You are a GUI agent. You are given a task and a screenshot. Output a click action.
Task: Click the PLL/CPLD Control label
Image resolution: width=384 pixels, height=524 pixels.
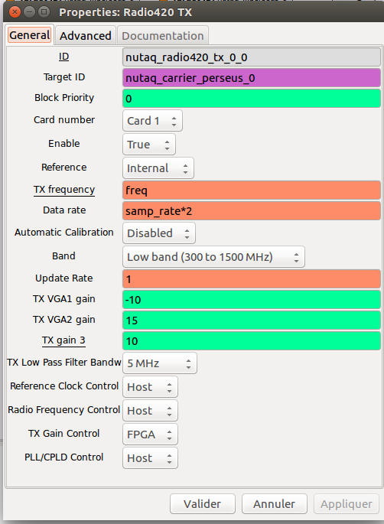coord(63,457)
